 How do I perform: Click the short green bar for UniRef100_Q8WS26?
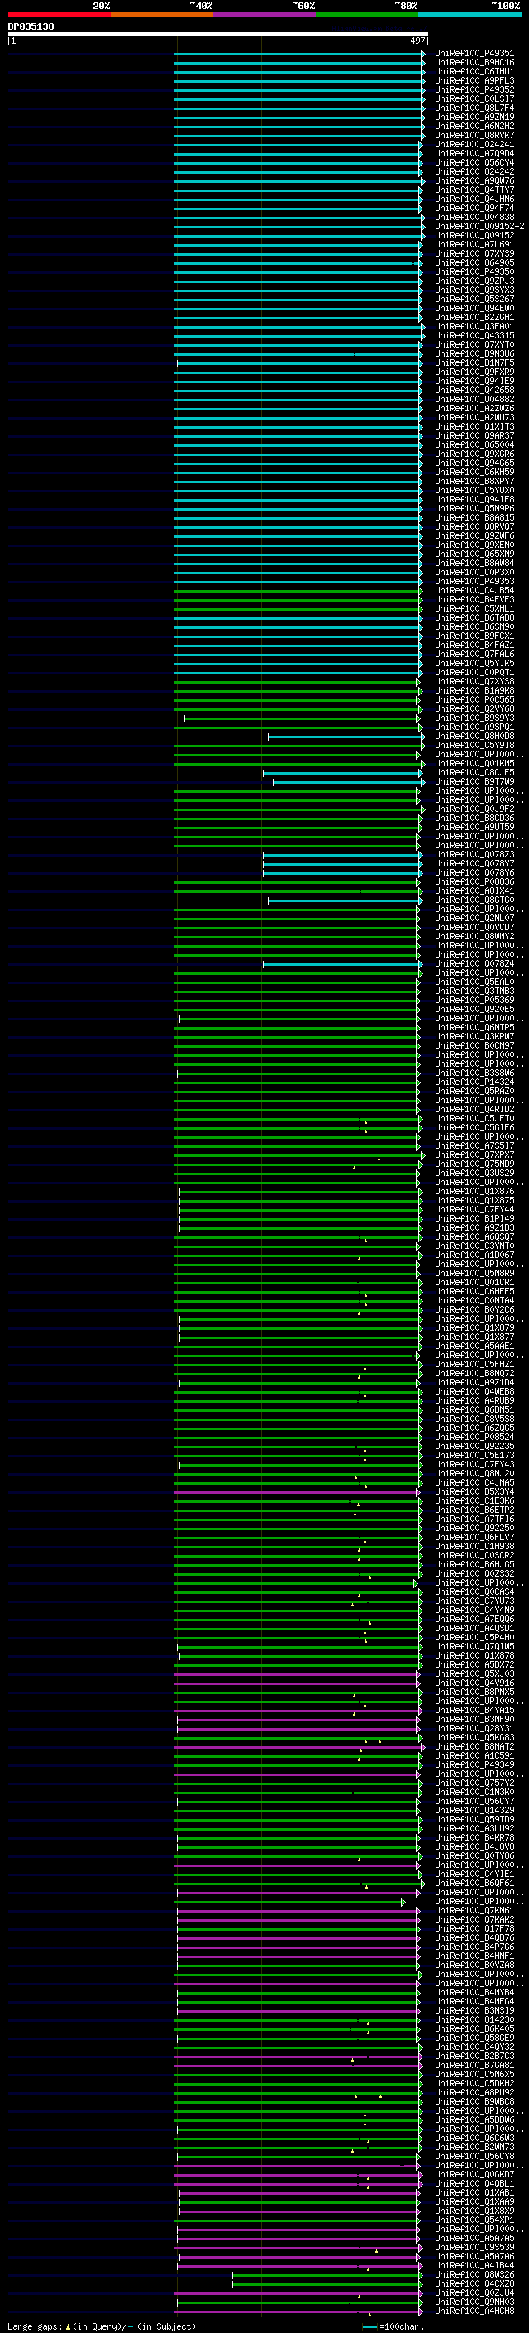point(327,2275)
